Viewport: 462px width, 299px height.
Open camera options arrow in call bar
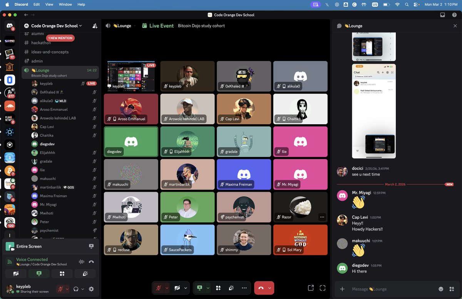click(x=186, y=288)
